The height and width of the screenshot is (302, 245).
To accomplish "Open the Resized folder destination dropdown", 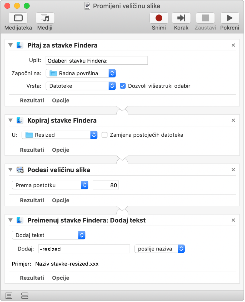I will point(59,135).
